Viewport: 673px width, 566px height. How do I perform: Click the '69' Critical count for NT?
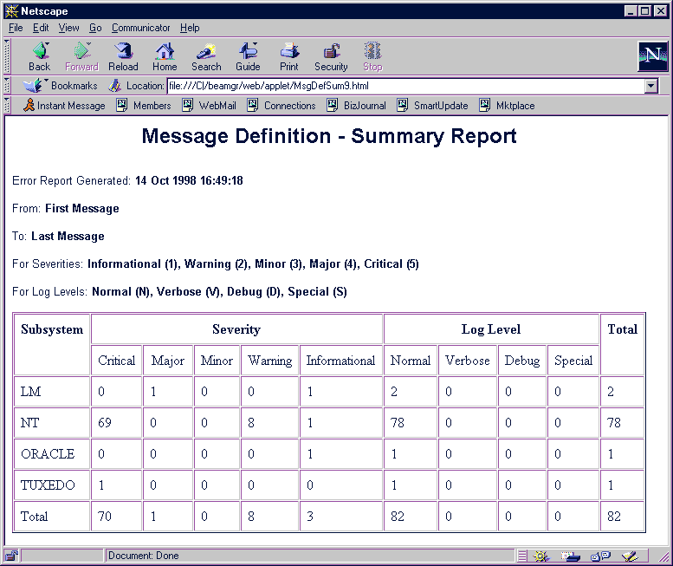click(x=105, y=423)
